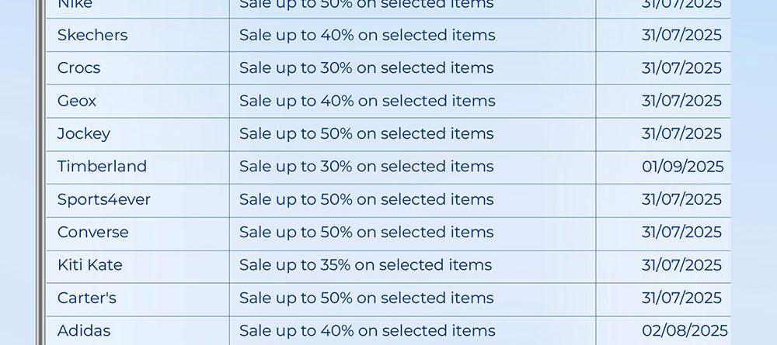Click the Timberland brand name
The image size is (777, 345).
(102, 167)
